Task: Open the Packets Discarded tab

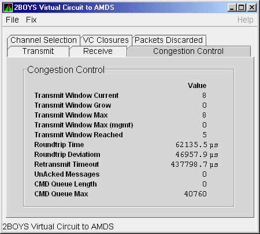Action: coord(169,40)
